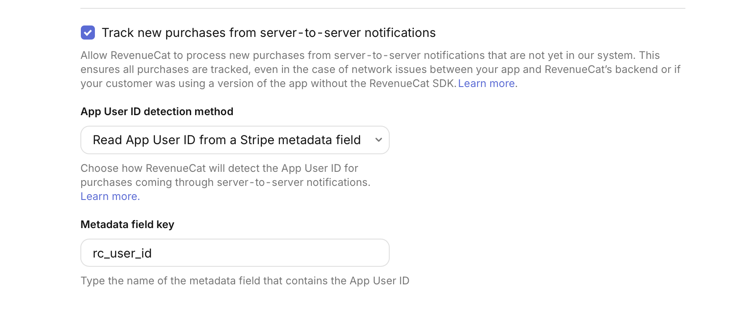Image resolution: width=739 pixels, height=334 pixels.
Task: Open App User ID detection method dropdown
Action: [235, 140]
